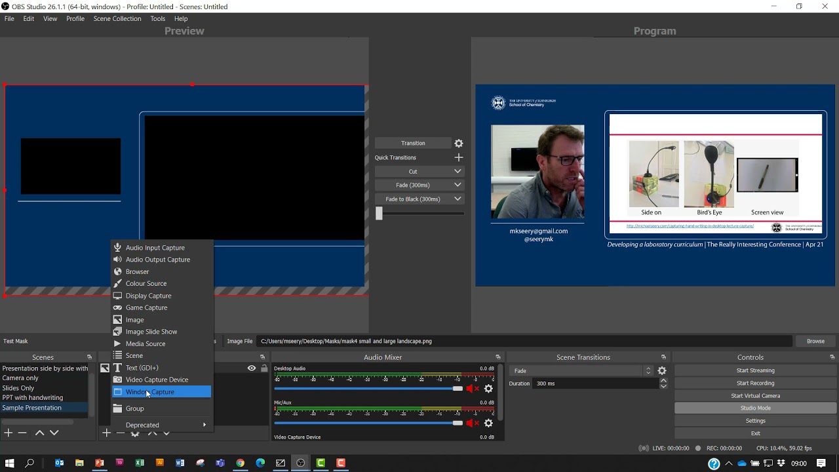Viewport: 839px width, 472px height.
Task: Open Word from the taskbar
Action: click(x=180, y=463)
